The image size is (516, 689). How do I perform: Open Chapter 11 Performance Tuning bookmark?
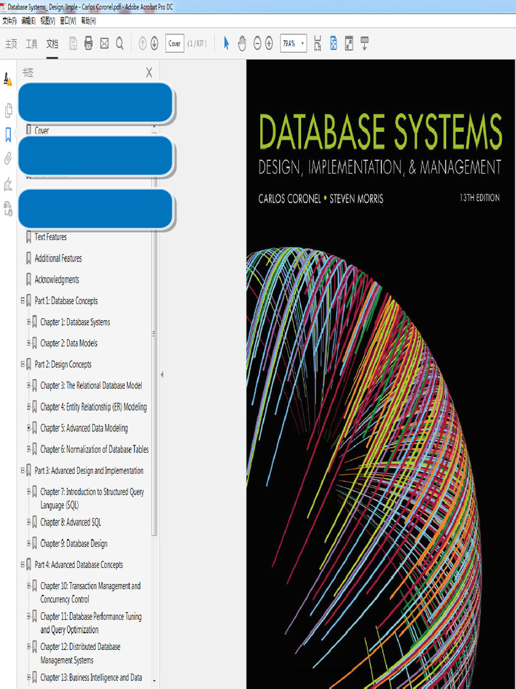point(91,623)
